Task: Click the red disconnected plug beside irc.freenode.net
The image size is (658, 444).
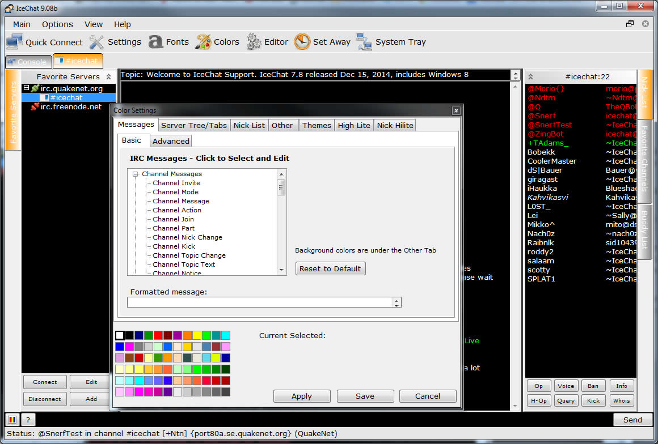Action: pyautogui.click(x=35, y=107)
